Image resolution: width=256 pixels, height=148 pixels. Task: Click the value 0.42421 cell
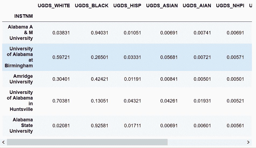99,79
